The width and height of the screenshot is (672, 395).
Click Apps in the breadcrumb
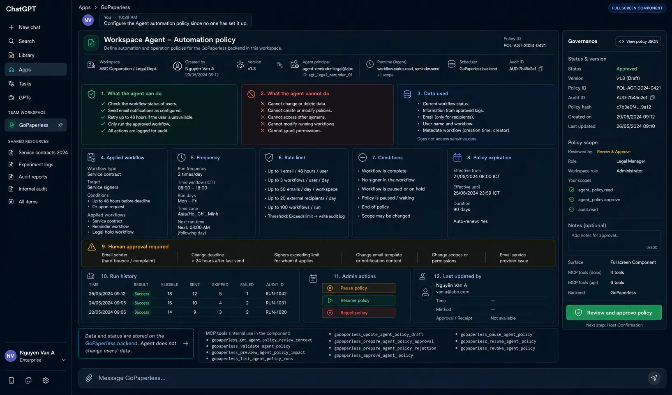[x=84, y=7]
